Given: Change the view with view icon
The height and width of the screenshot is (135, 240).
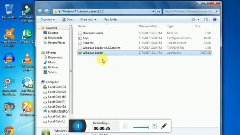Looking at the screenshot, I should (x=193, y=19).
